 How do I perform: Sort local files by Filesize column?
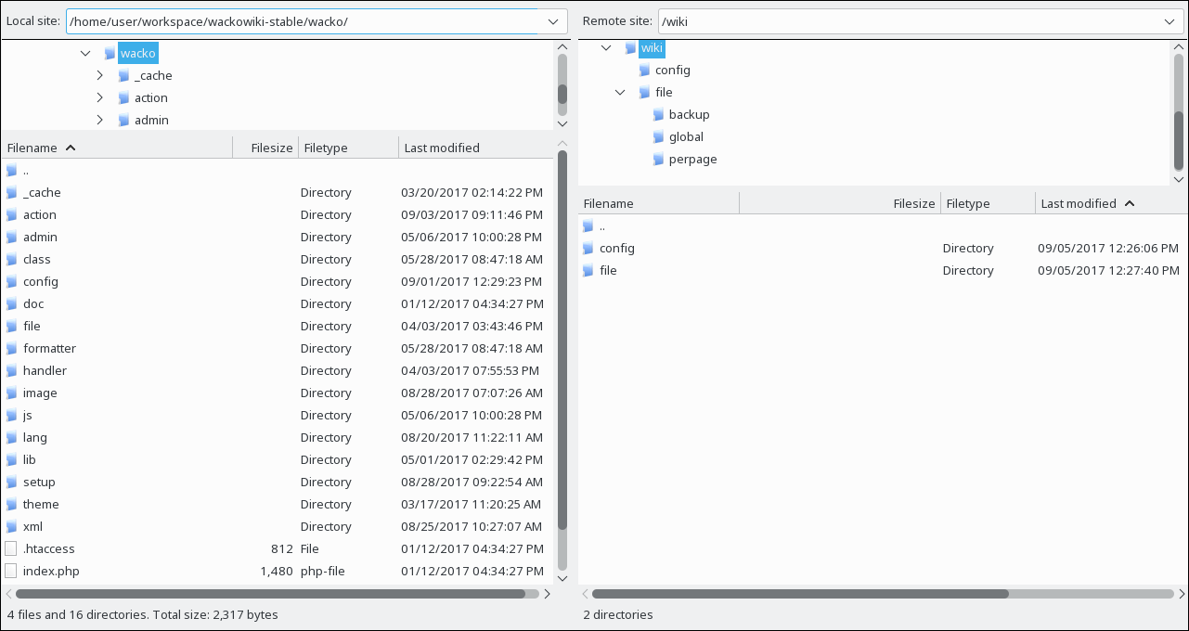(x=272, y=148)
